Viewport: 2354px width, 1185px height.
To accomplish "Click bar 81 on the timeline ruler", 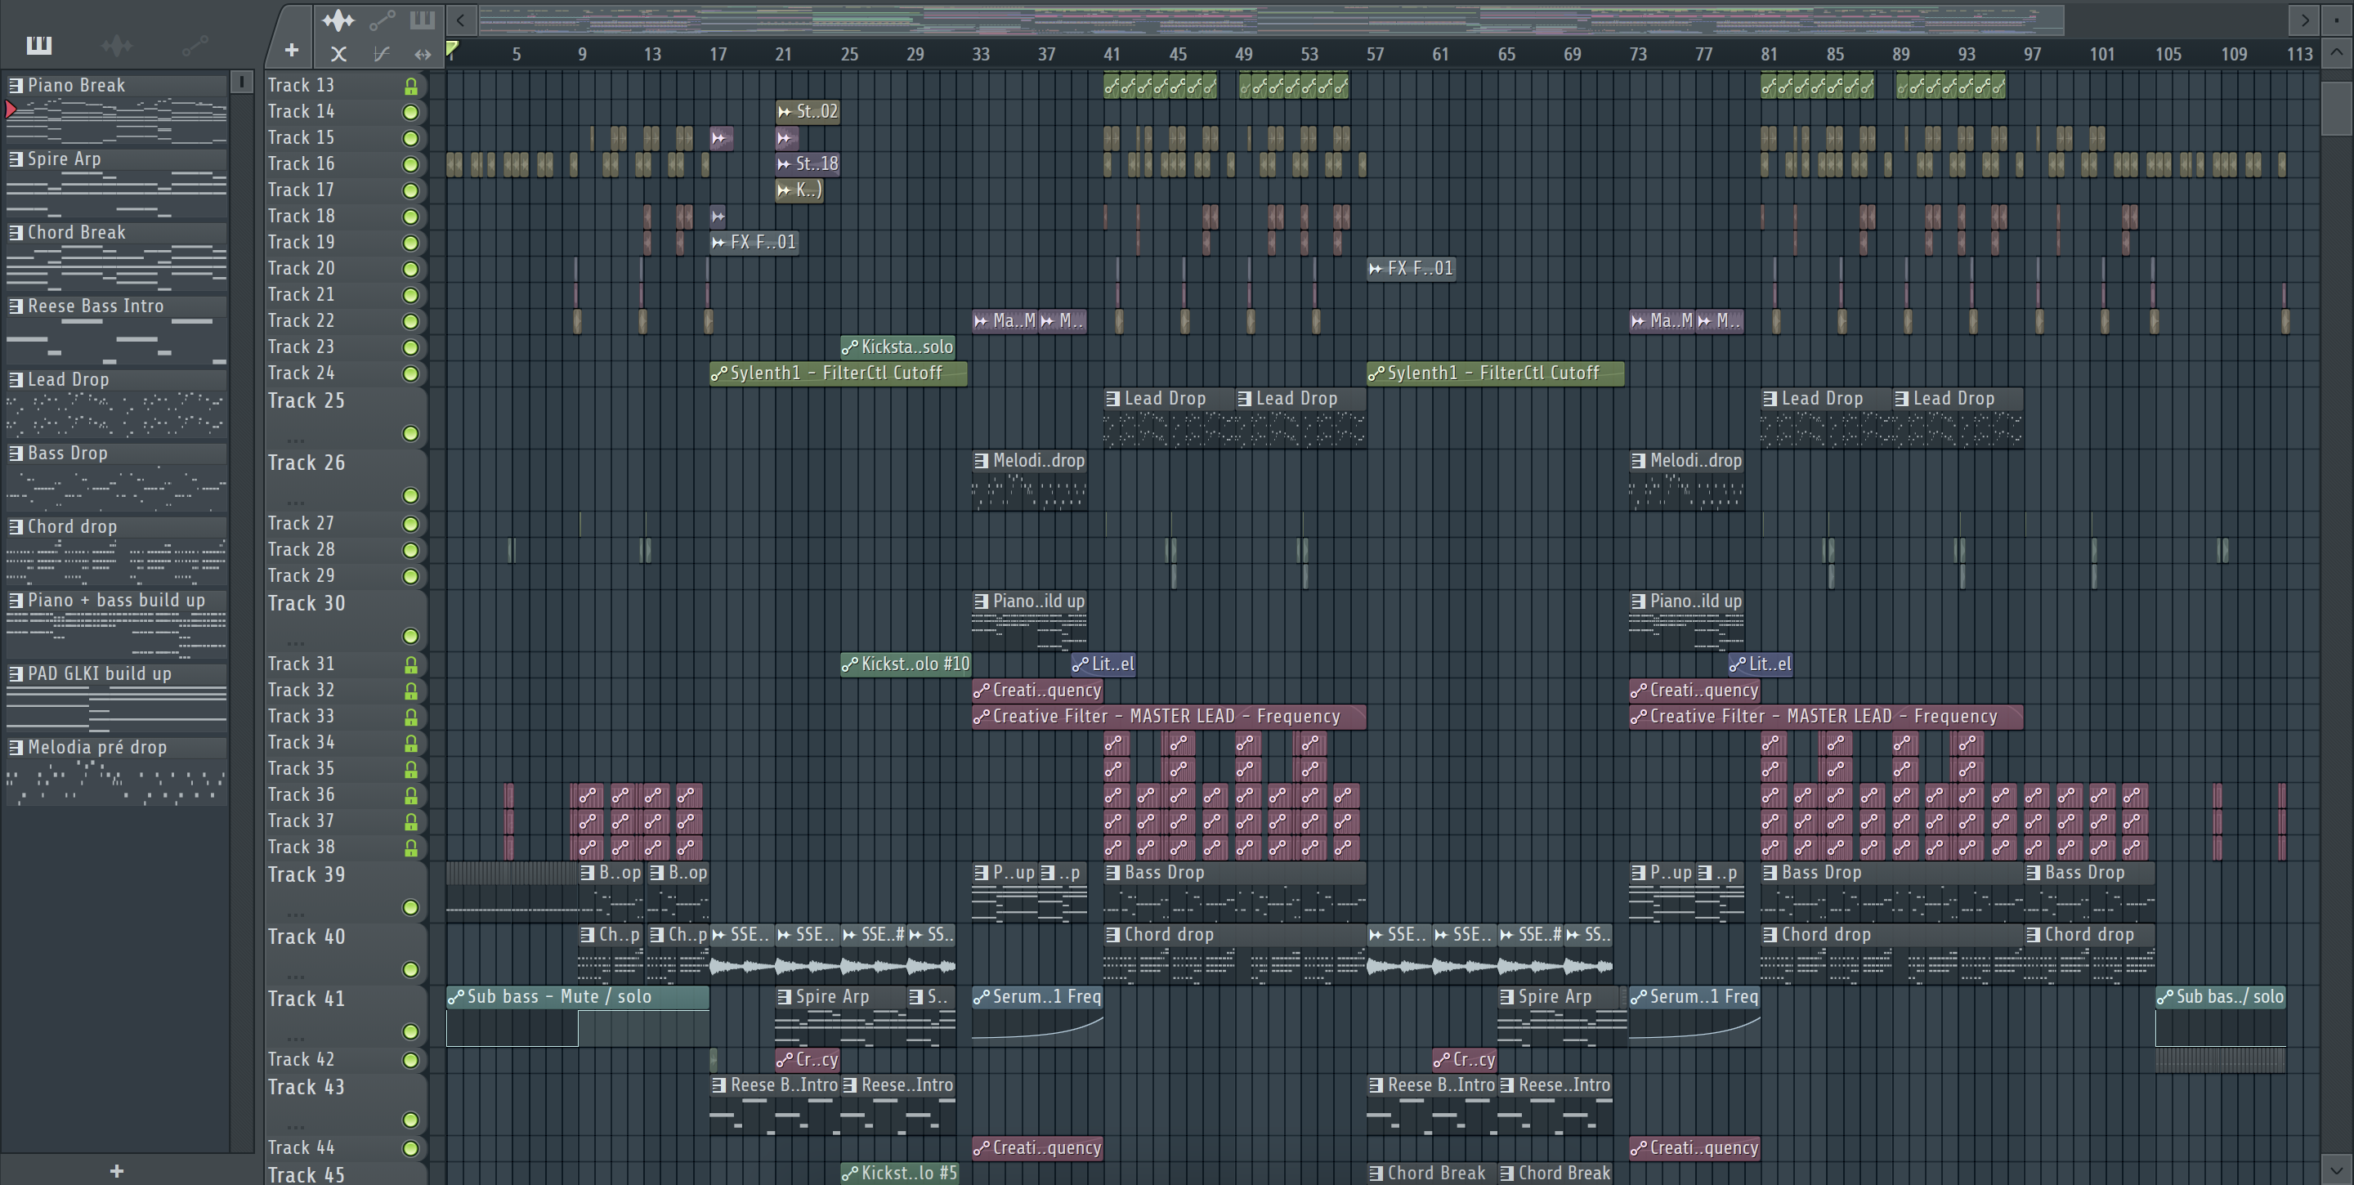I will coord(1769,54).
